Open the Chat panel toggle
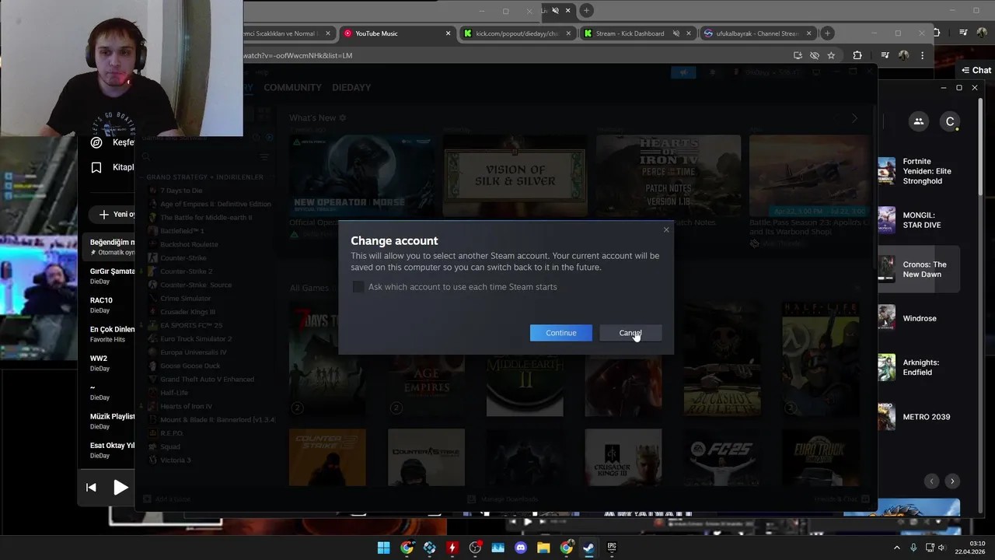This screenshot has height=560, width=995. point(976,70)
